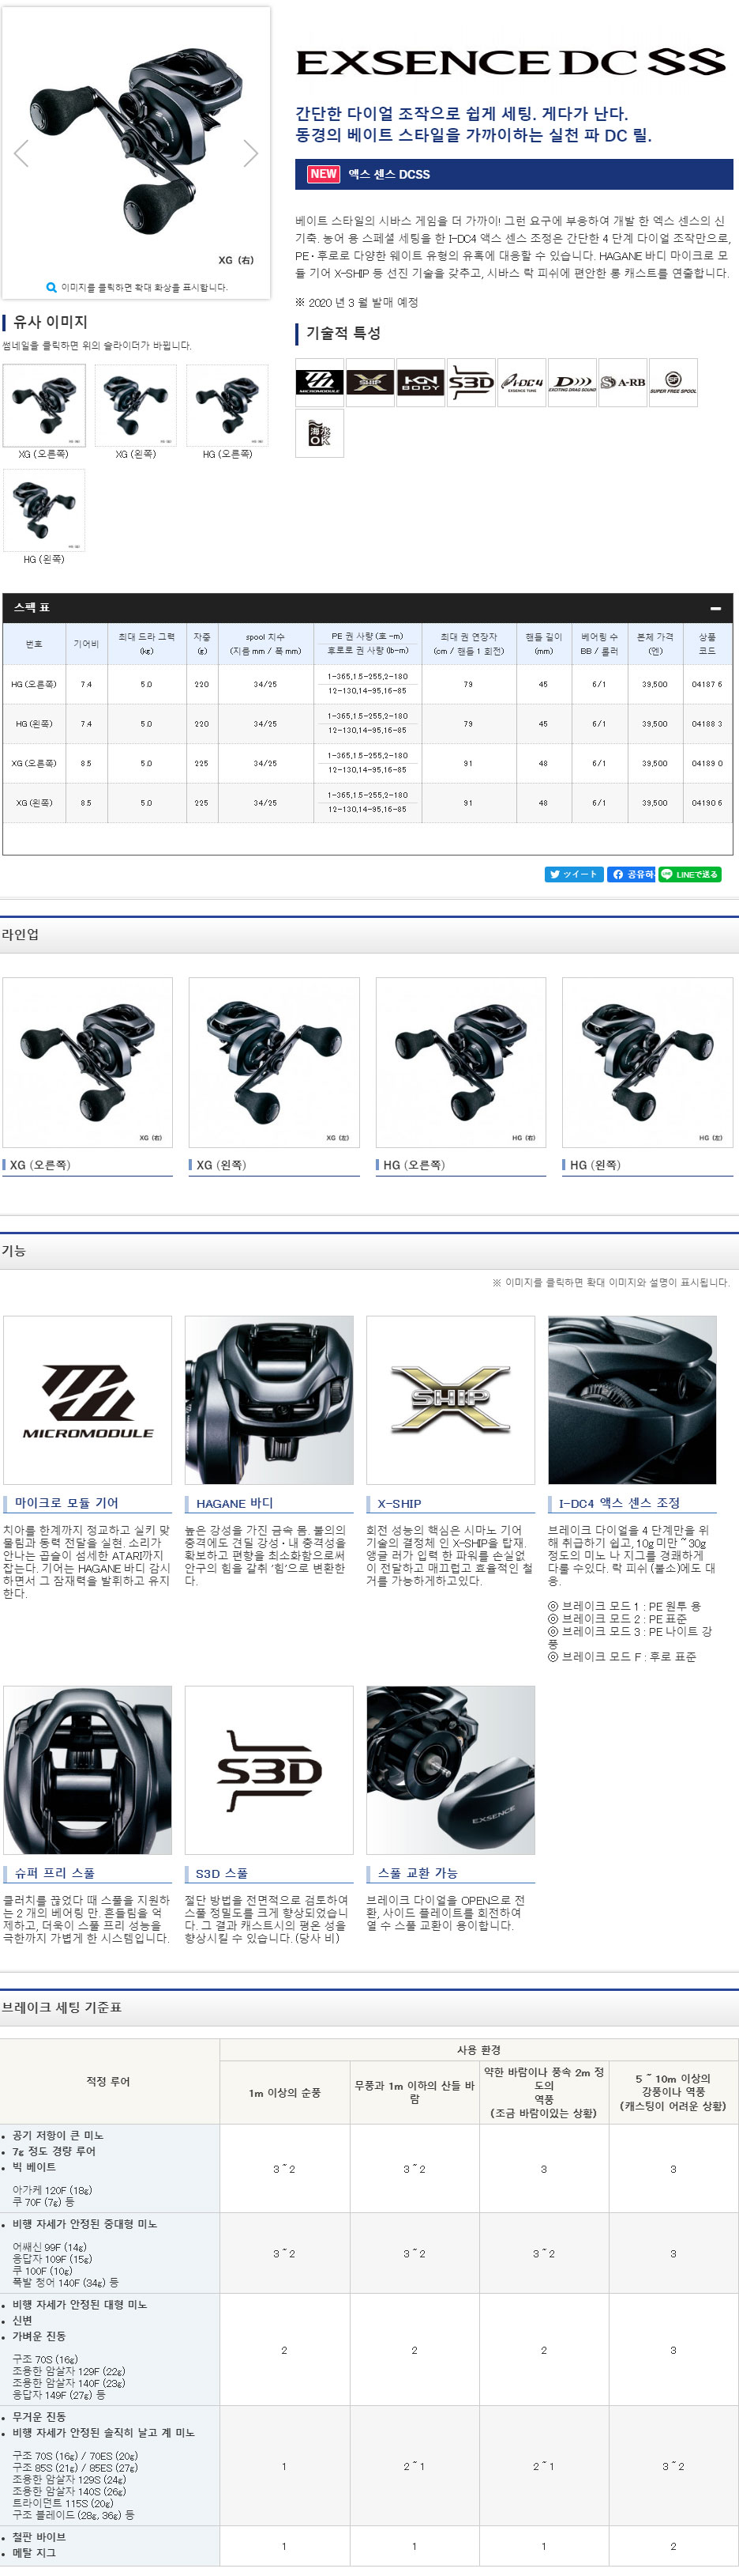This screenshot has width=739, height=2576.
Task: Open the HAGANE Body tech icon
Action: (x=421, y=382)
